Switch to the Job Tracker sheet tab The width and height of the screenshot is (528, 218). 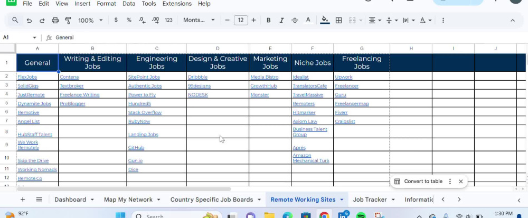click(370, 200)
